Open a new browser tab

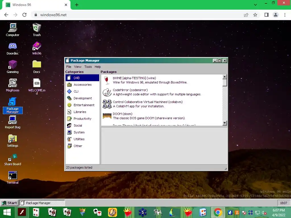click(77, 5)
